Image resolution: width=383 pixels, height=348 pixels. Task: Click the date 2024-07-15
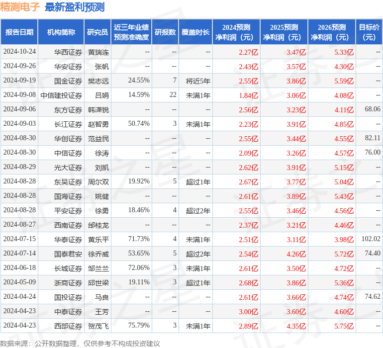[19, 239]
